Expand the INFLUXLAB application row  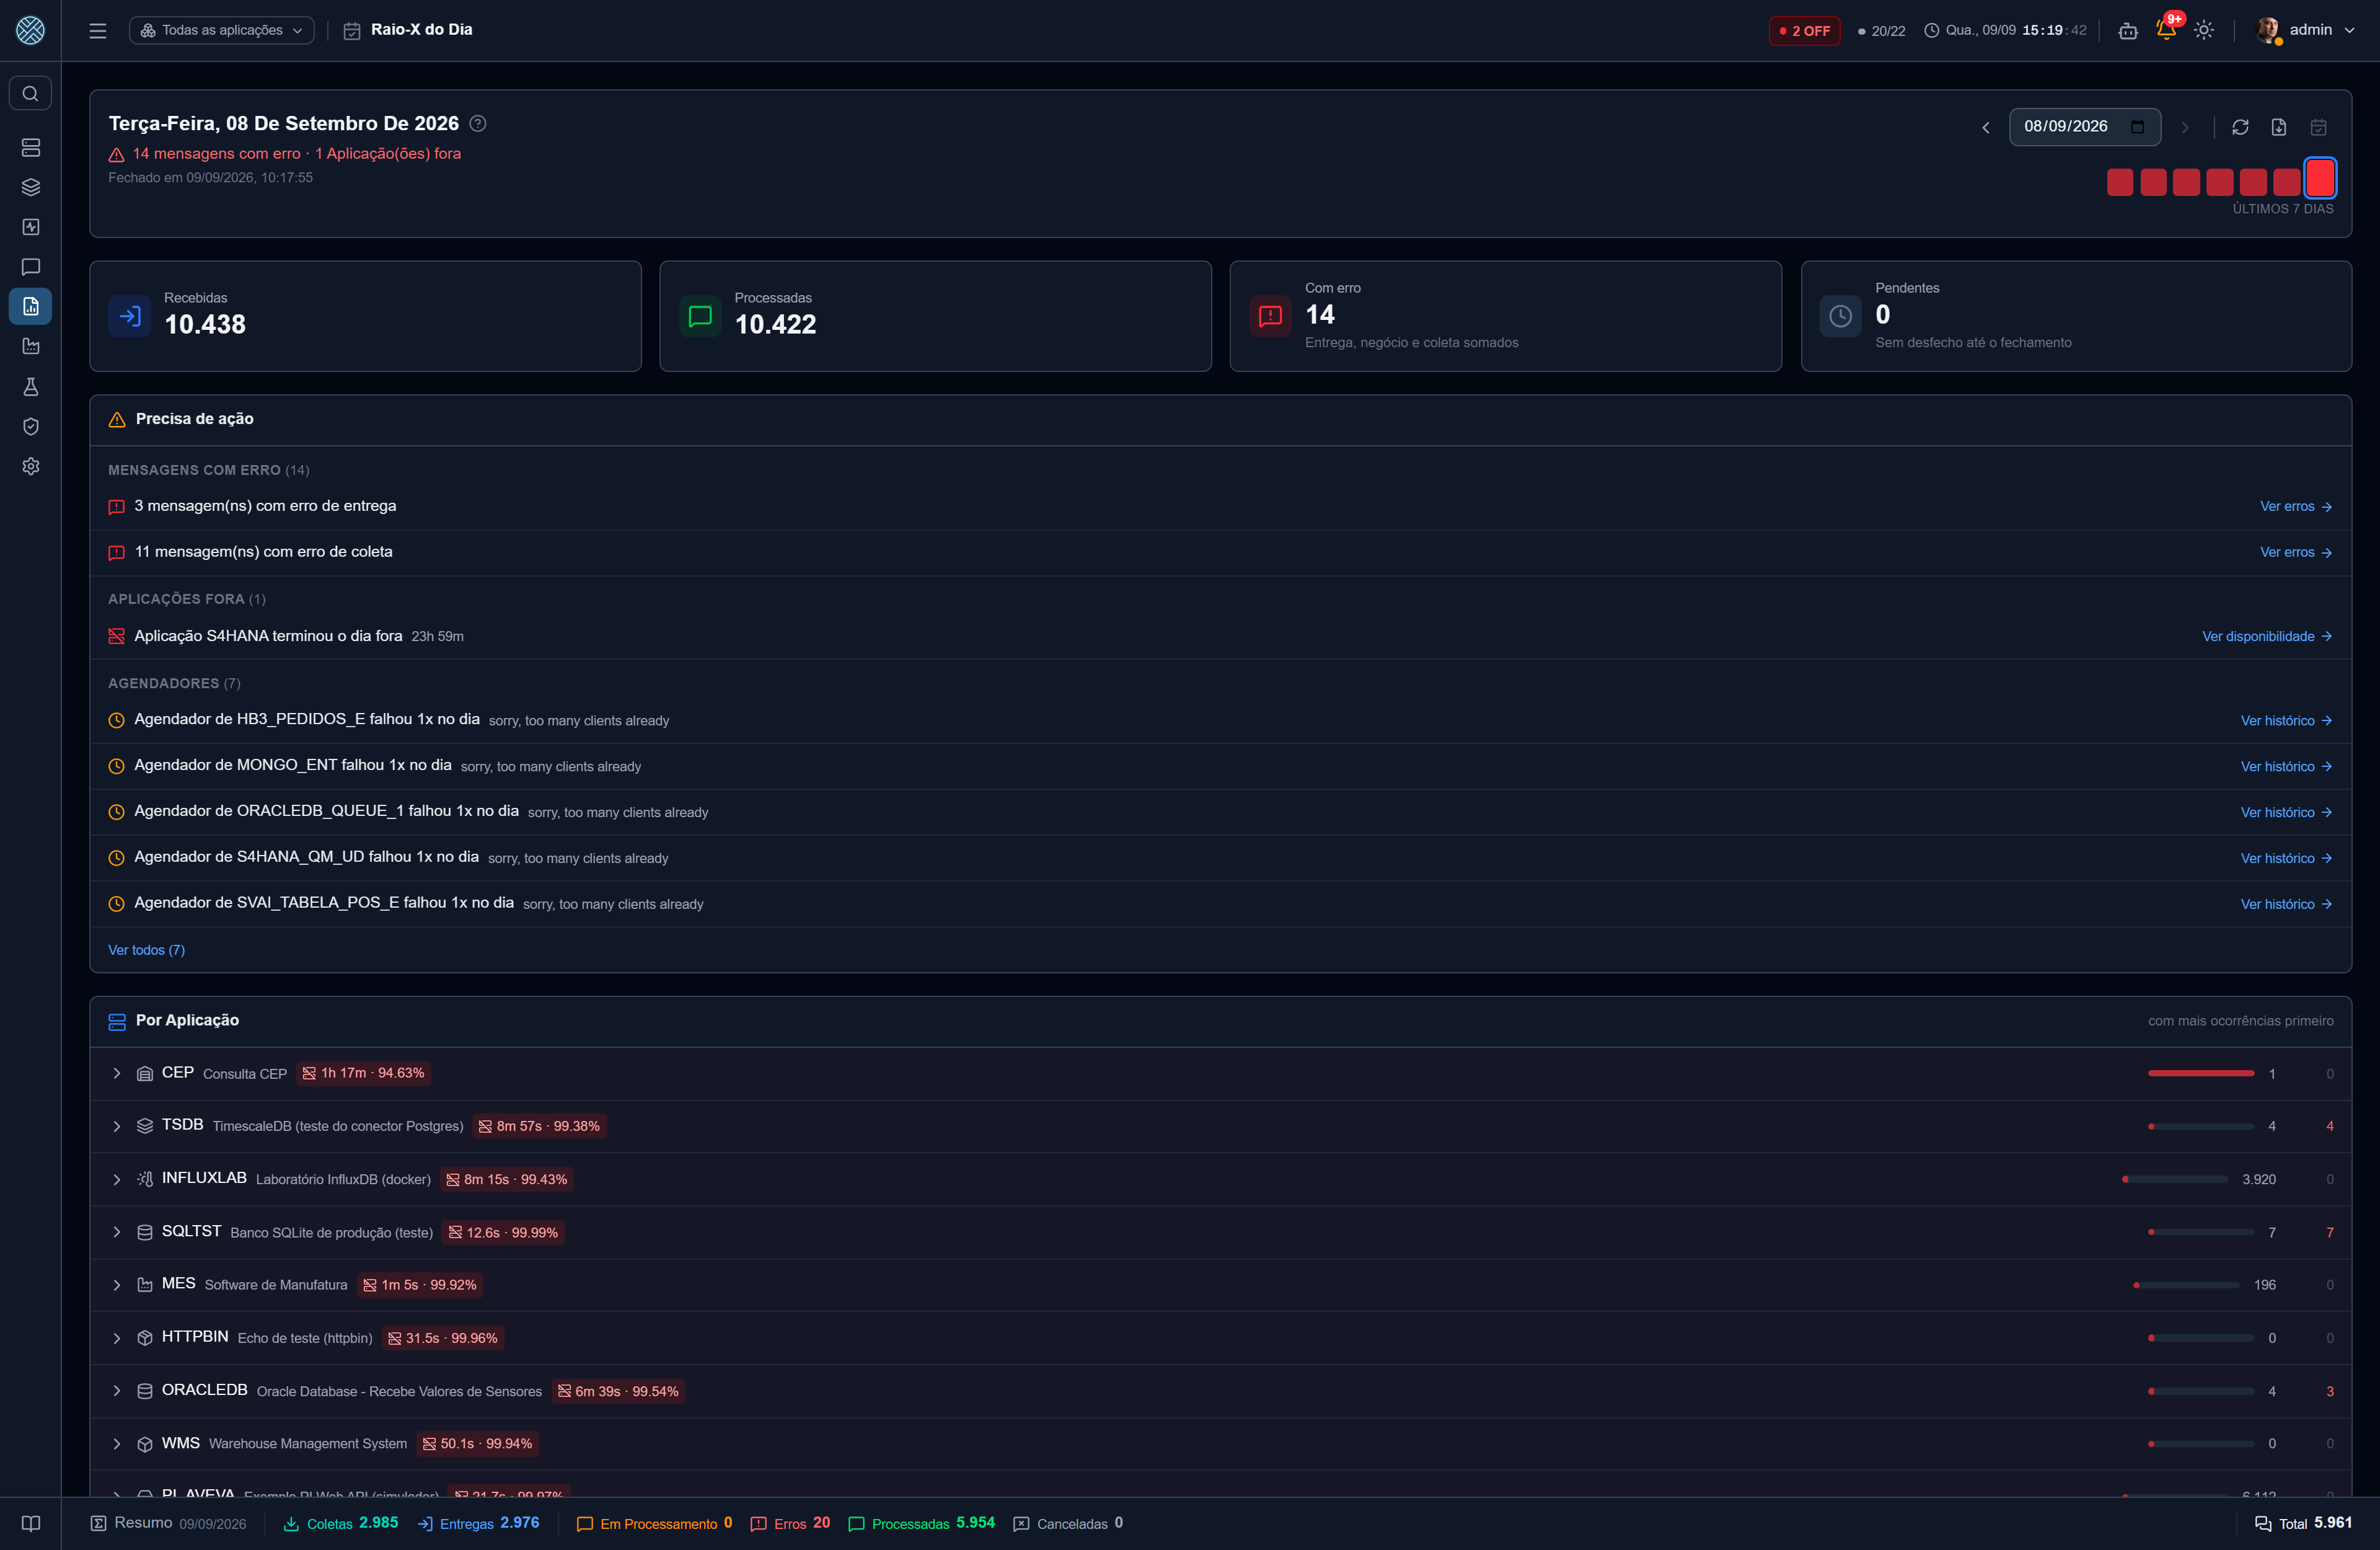117,1179
